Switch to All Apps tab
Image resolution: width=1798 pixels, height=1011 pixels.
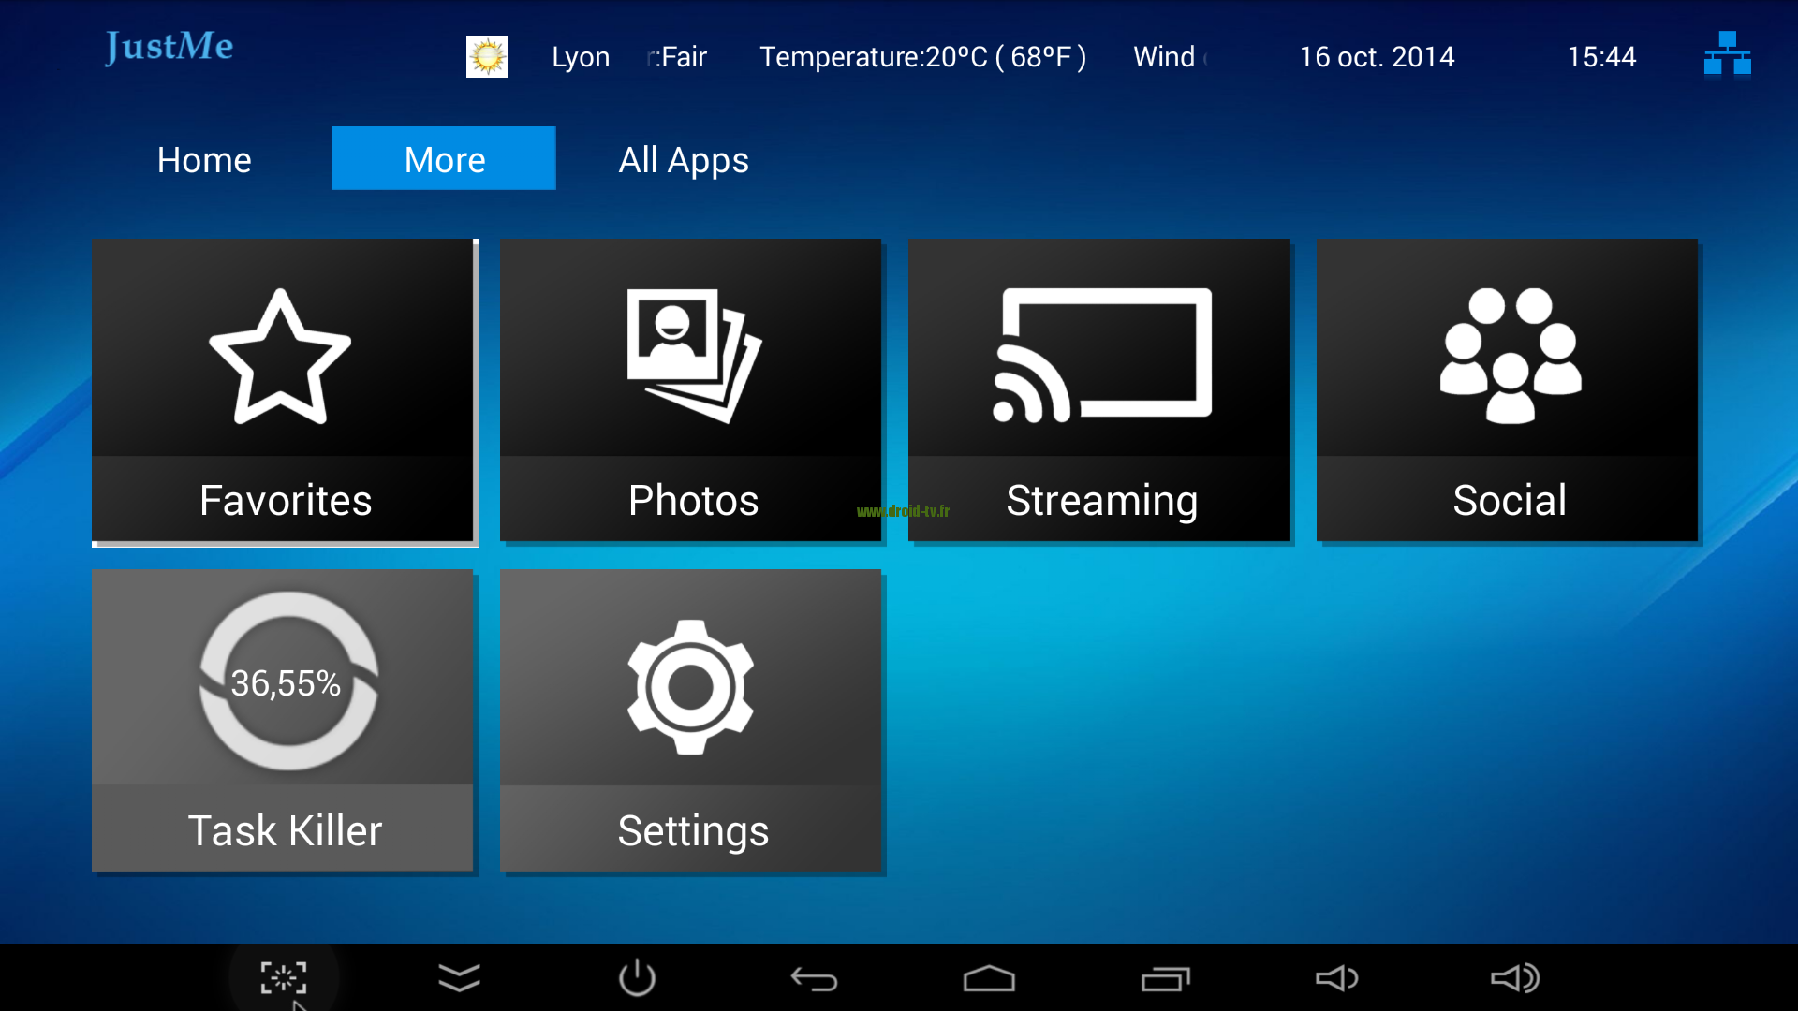tap(686, 160)
